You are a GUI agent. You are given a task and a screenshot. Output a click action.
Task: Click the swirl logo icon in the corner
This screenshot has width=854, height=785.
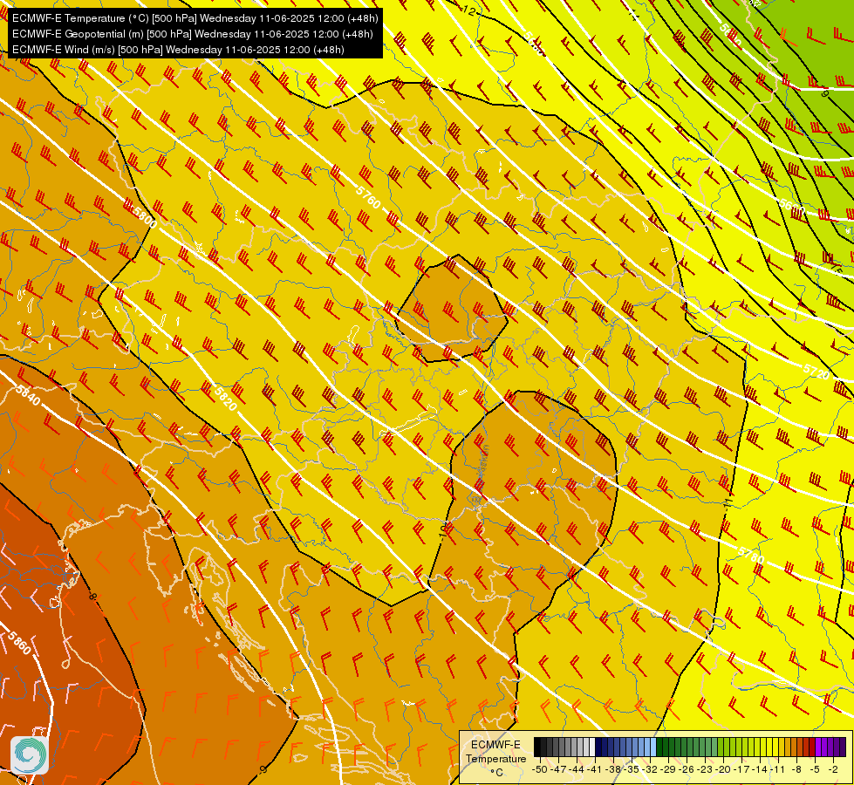[x=30, y=755]
